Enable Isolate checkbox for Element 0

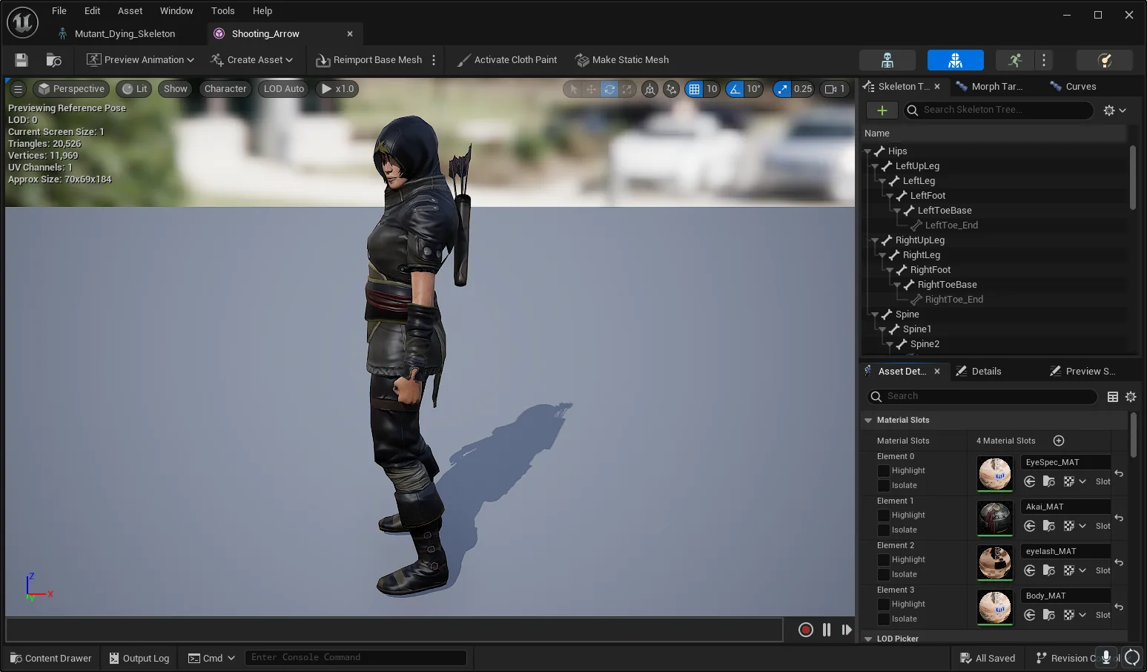pyautogui.click(x=884, y=486)
